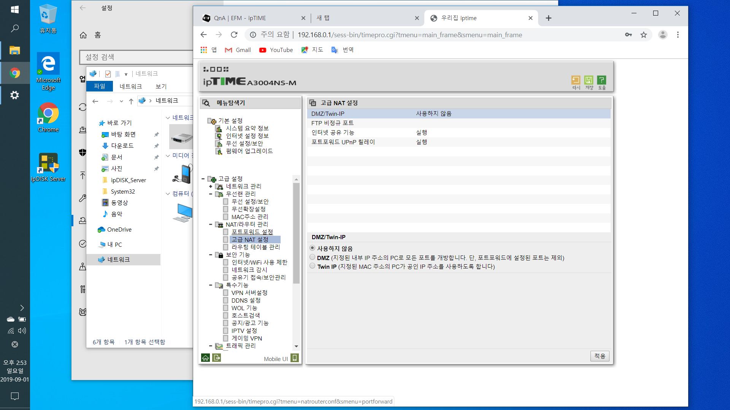
Task: Click the green home icon at the bottom of the menu panel
Action: click(205, 358)
